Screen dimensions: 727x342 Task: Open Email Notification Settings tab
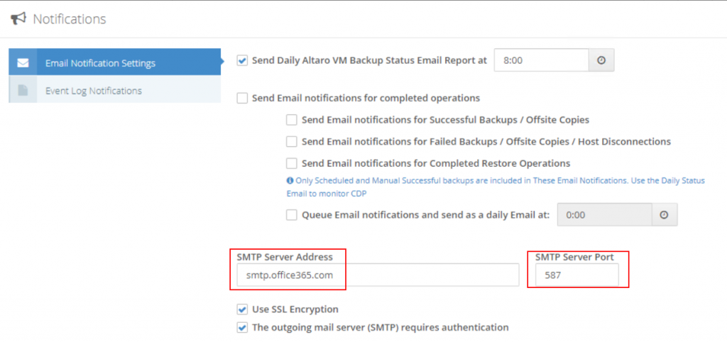pos(114,62)
